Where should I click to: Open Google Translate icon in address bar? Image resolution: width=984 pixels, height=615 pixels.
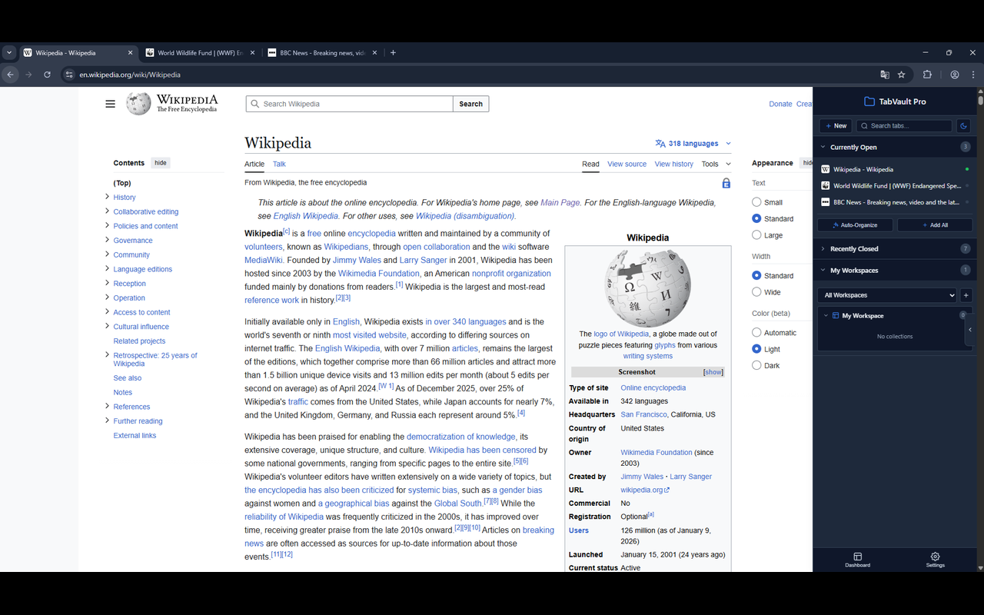885,75
